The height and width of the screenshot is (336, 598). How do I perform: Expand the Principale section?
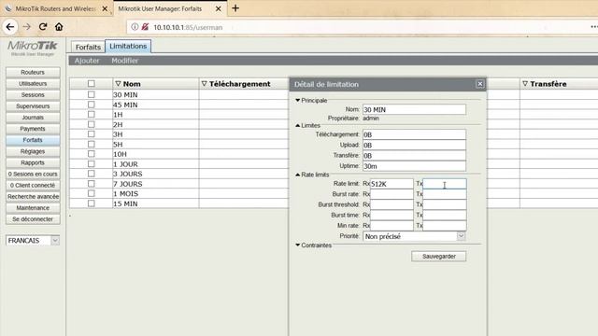click(298, 100)
